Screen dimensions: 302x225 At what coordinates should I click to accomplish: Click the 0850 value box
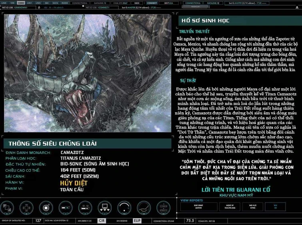137,3
